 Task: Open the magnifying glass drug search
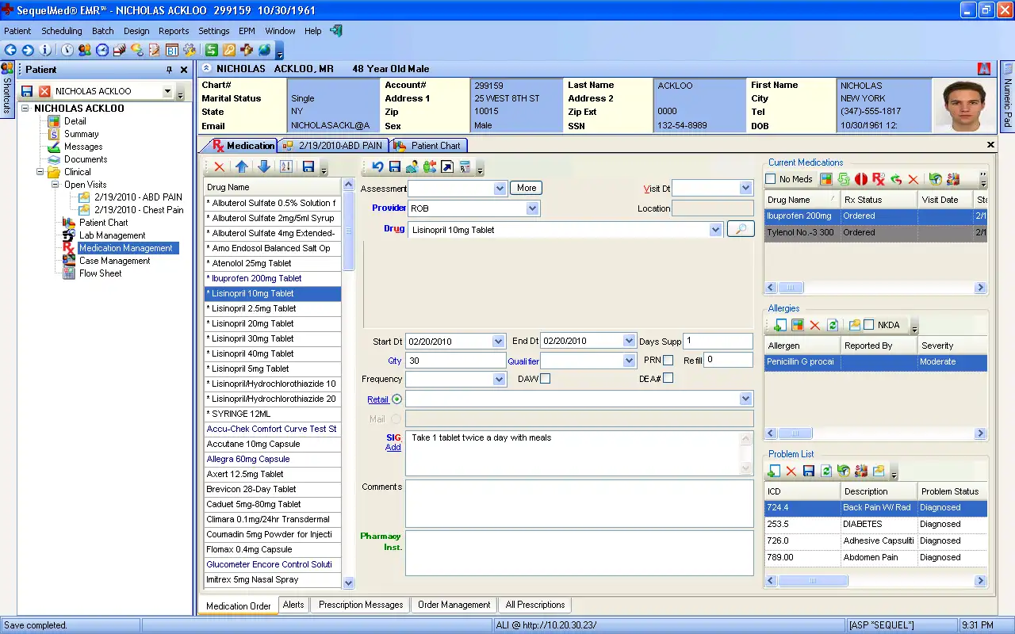point(741,228)
